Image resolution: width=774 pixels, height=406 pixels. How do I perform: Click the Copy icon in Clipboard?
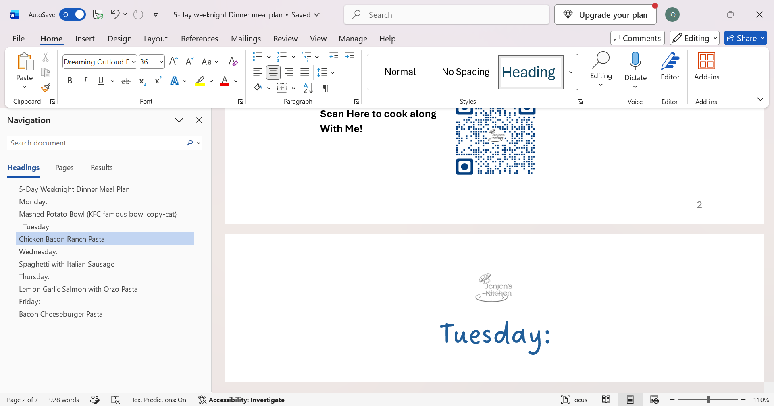click(x=46, y=72)
